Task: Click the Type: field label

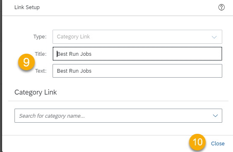Action: pos(40,37)
